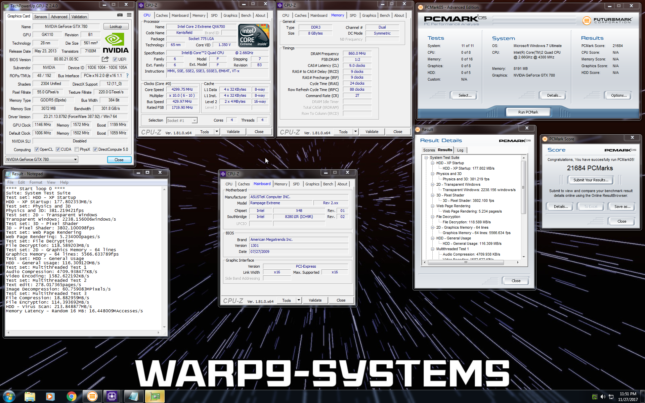Open Log tab in Result Details

pyautogui.click(x=460, y=150)
